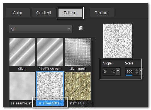Screen dimensions: 151x110
Task: Choose the silverpunk pattern thumbnail
Action: click(78, 52)
